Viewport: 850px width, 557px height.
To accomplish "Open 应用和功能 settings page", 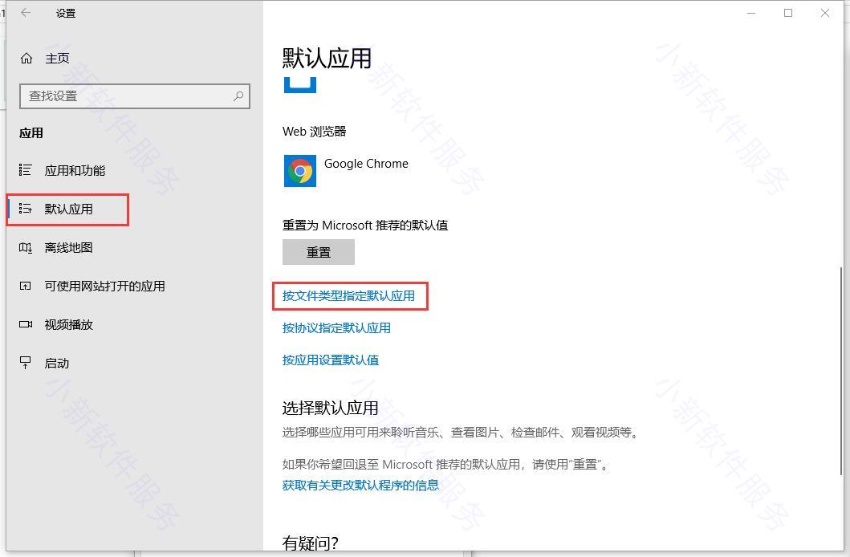I will pos(75,170).
